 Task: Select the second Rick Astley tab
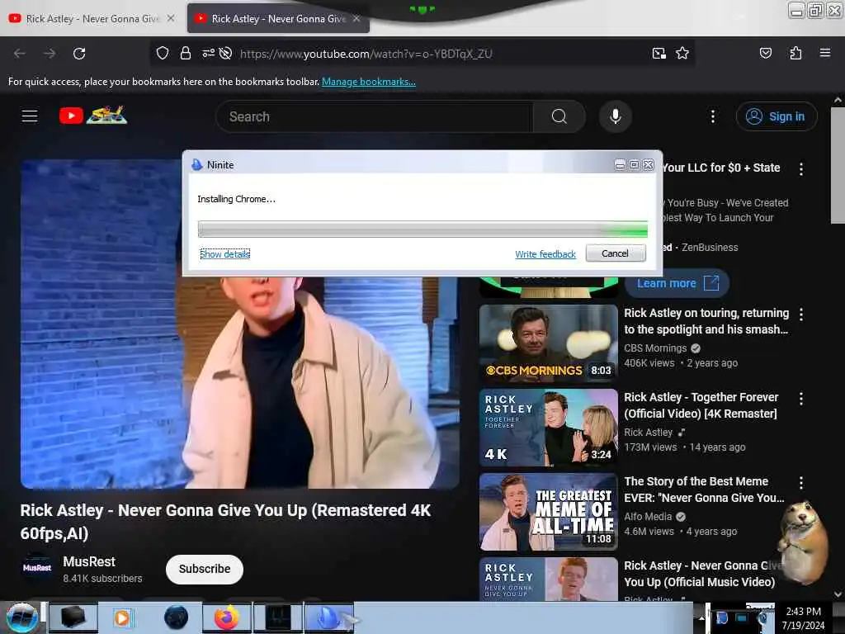click(x=278, y=18)
